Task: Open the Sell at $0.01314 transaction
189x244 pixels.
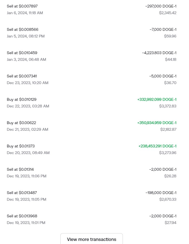Action: pyautogui.click(x=20, y=169)
